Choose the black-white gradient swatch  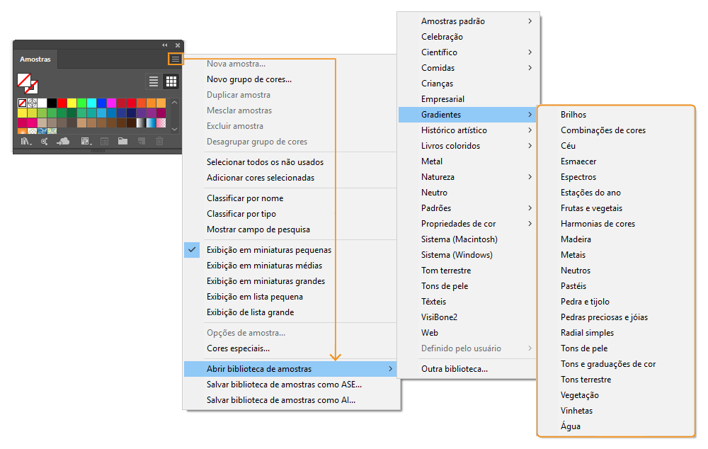tap(142, 123)
